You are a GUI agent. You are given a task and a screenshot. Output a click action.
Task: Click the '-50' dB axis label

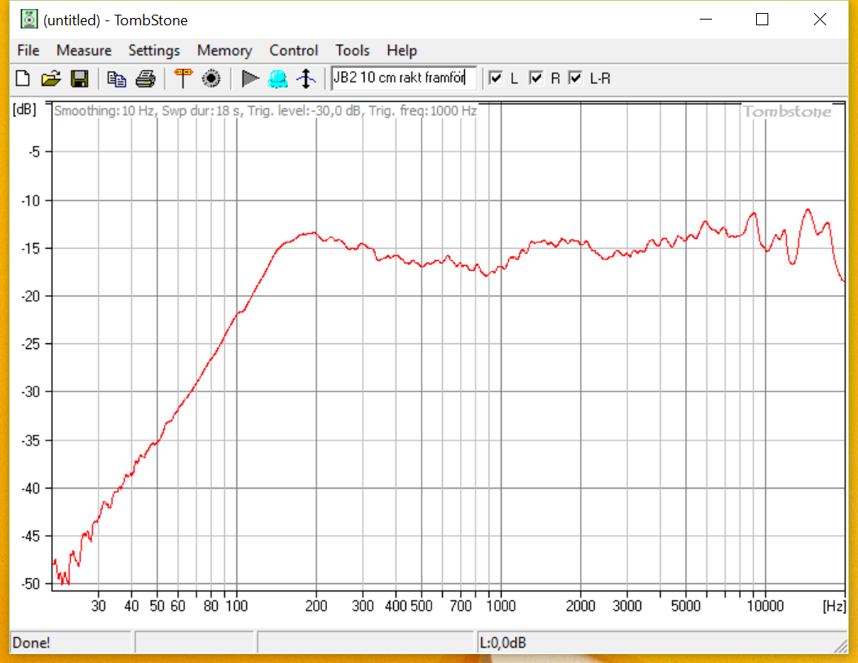click(31, 584)
